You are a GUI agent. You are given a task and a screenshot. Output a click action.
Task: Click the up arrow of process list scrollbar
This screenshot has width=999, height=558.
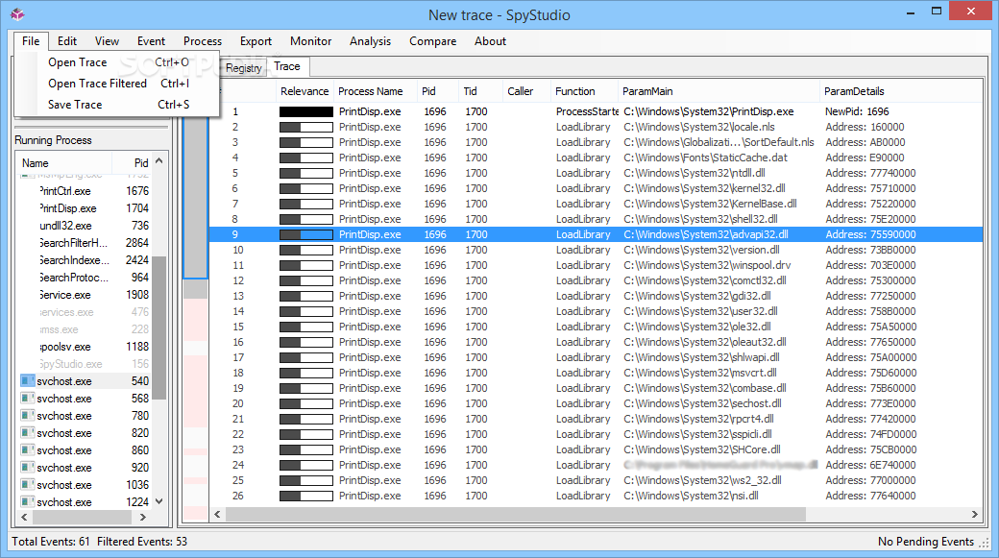(x=159, y=161)
